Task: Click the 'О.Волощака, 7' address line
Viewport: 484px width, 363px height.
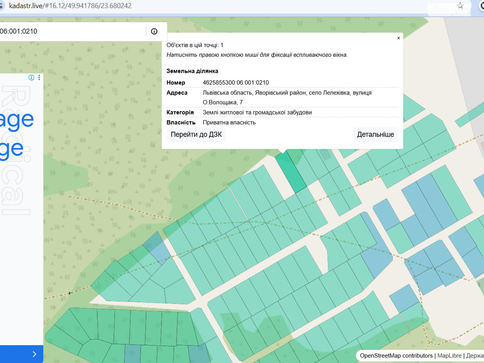Action: (223, 103)
